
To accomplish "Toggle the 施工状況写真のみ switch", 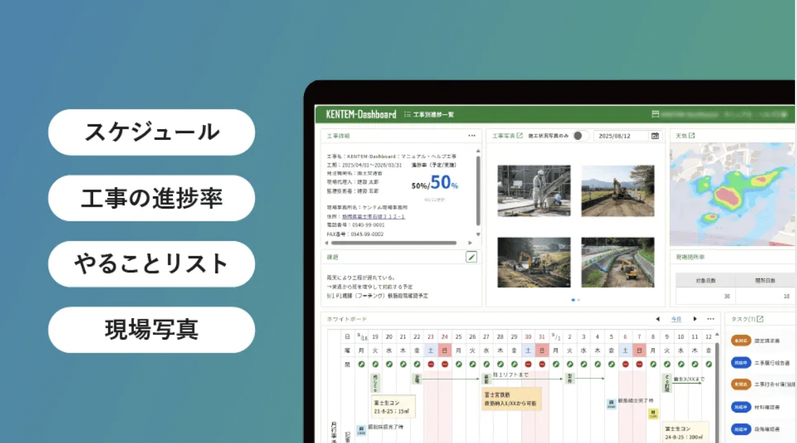I will 579,136.
